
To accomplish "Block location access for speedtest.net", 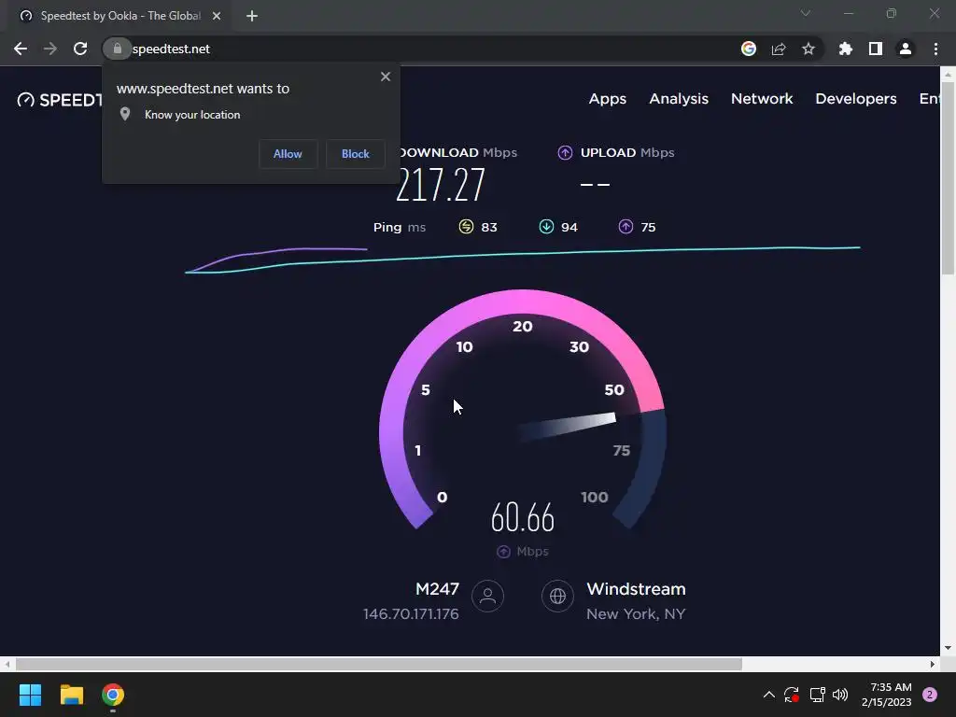I will pos(356,154).
